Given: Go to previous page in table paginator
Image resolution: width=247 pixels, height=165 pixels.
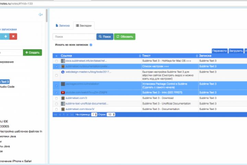Looking at the screenshot, I should click(60, 114).
